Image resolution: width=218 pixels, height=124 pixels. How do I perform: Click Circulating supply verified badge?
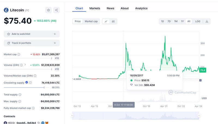[26, 82]
